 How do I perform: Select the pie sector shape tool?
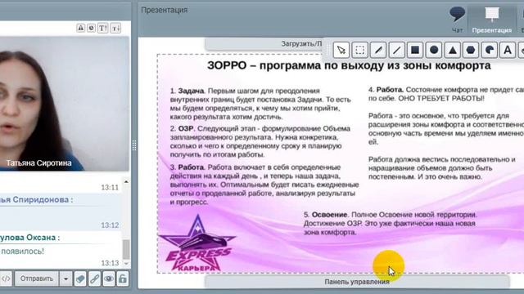[x=490, y=50]
